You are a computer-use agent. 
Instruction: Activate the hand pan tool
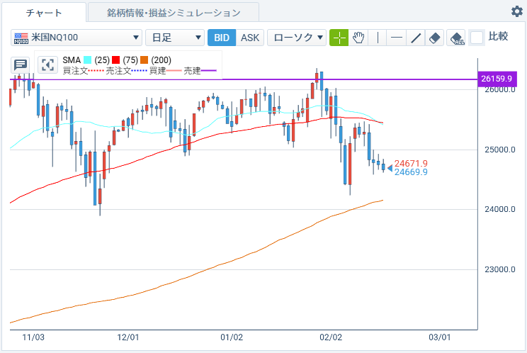tap(358, 38)
